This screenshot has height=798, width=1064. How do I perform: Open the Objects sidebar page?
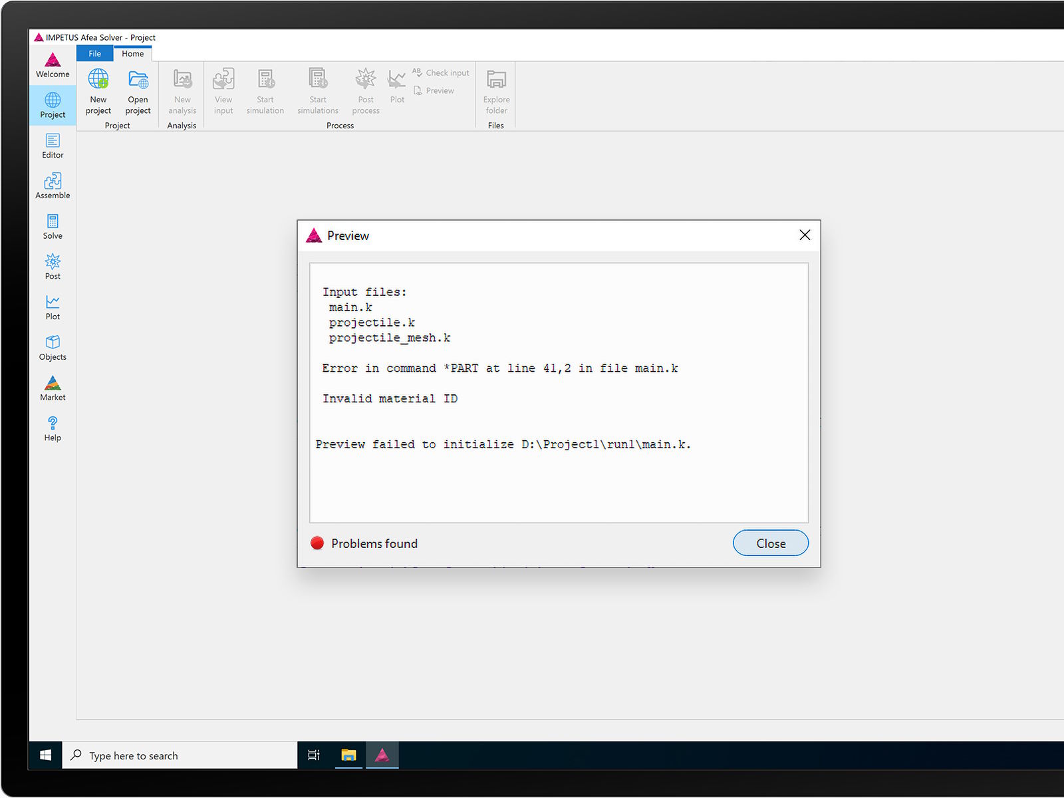[x=53, y=348]
